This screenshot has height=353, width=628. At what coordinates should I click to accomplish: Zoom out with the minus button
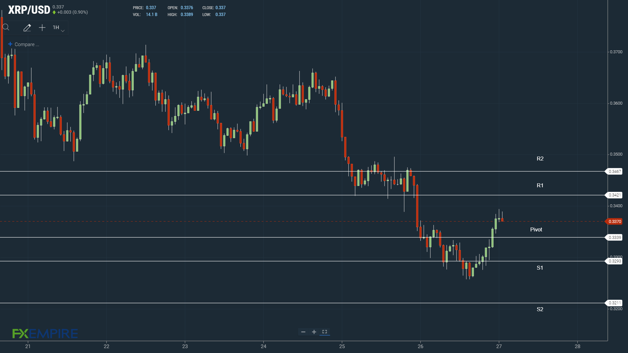click(x=303, y=332)
